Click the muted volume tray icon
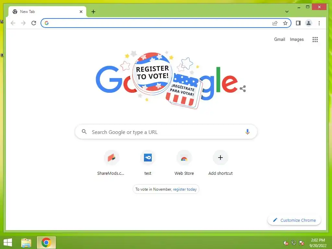 point(286,243)
